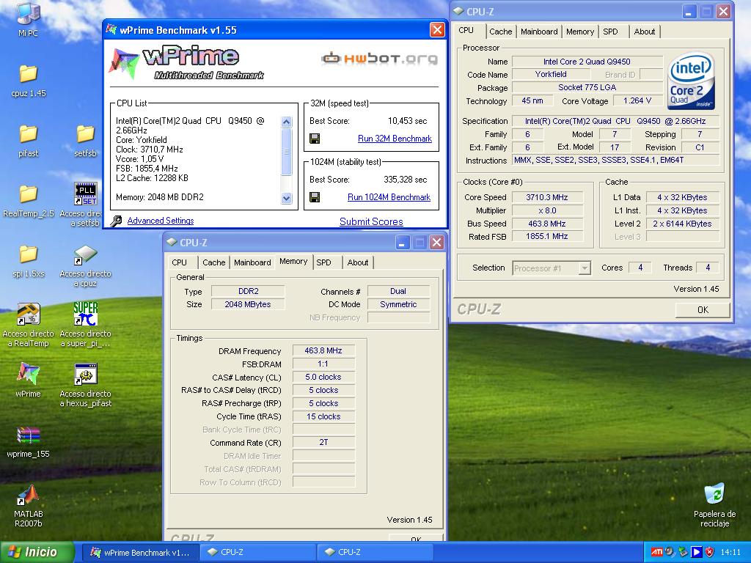Click the Core Voltage 1.264 V value
This screenshot has width=751, height=563.
[637, 101]
